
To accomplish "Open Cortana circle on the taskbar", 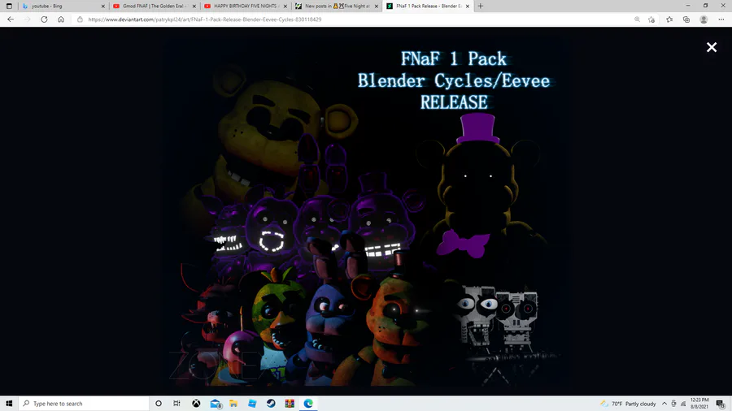I will coord(159,404).
